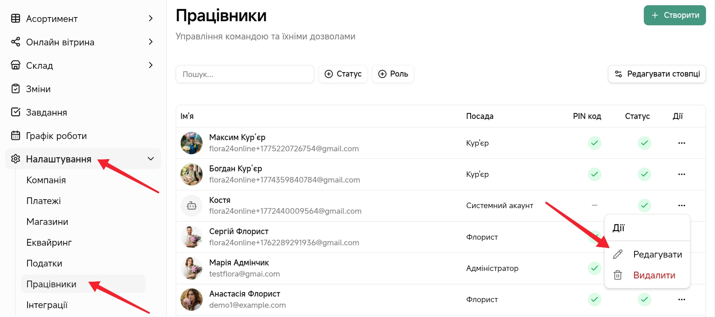The image size is (715, 317).
Task: Click the Графік роботи calendar icon
Action: [16, 136]
